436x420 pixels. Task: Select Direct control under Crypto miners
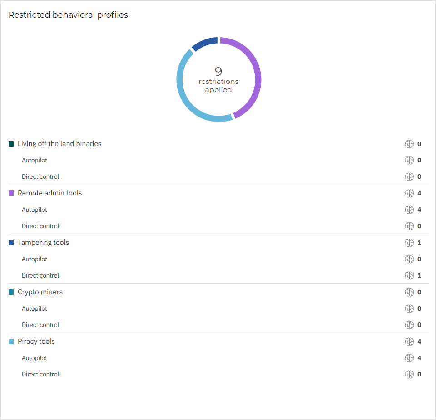point(40,325)
